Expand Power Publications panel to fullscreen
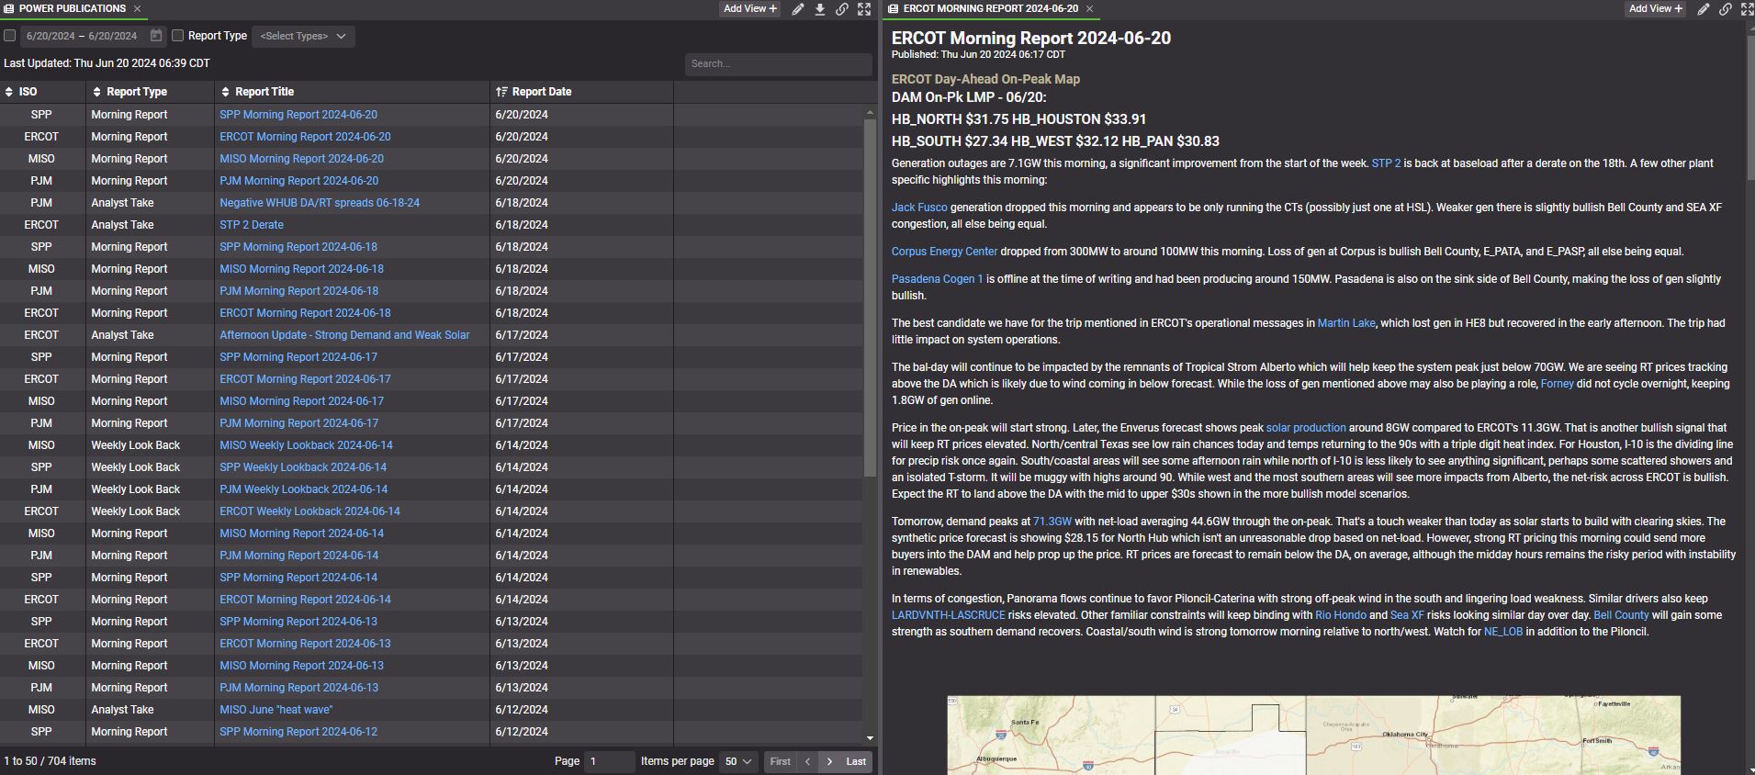This screenshot has height=775, width=1755. click(864, 9)
